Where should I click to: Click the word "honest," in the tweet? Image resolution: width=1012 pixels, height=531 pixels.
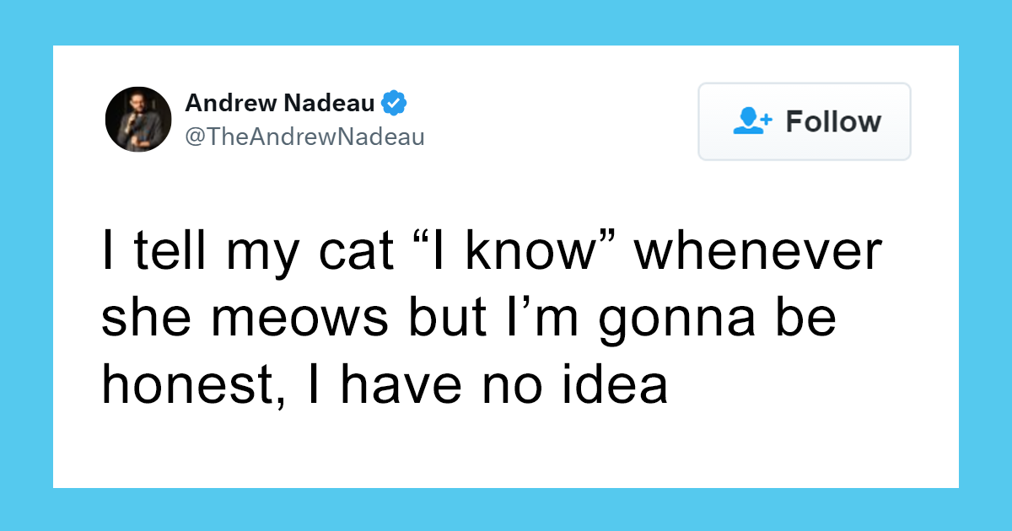click(187, 385)
